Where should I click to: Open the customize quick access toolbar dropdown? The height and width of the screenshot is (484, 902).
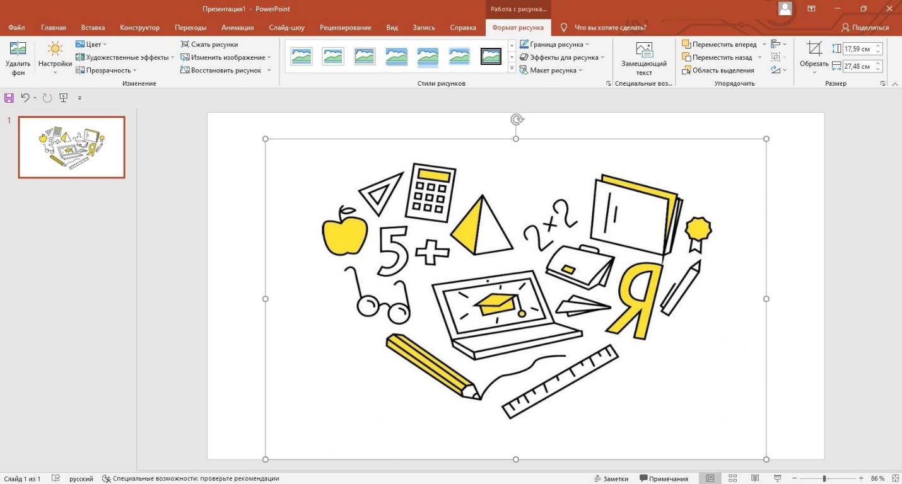79,98
